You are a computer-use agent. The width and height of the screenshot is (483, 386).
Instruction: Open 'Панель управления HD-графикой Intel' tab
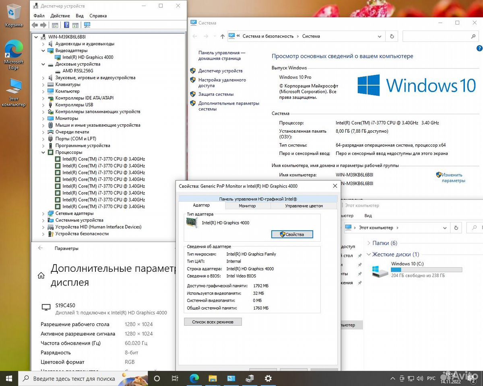coord(258,199)
